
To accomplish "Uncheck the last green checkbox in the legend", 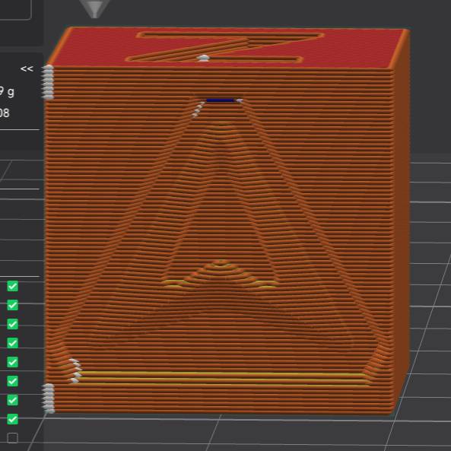I will [x=12, y=419].
